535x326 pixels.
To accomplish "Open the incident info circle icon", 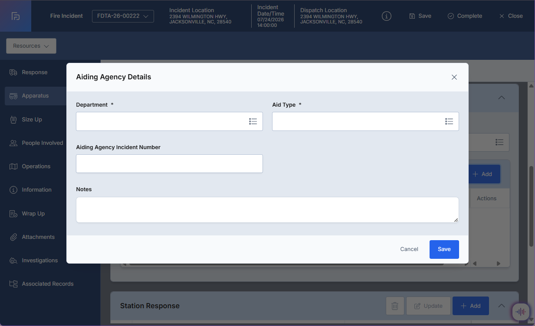I will coord(387,16).
